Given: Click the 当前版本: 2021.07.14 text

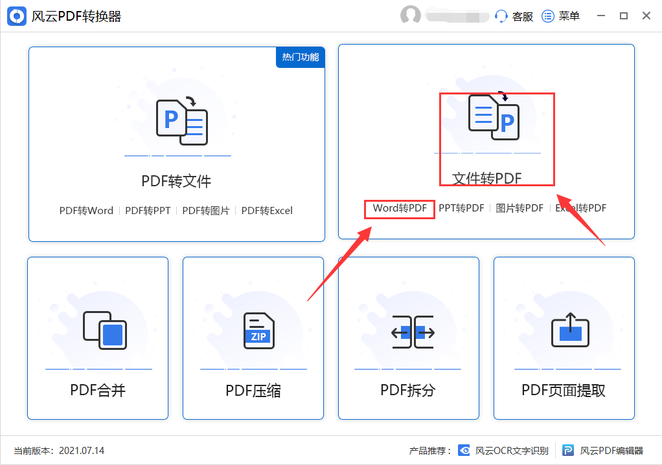Looking at the screenshot, I should pyautogui.click(x=59, y=451).
